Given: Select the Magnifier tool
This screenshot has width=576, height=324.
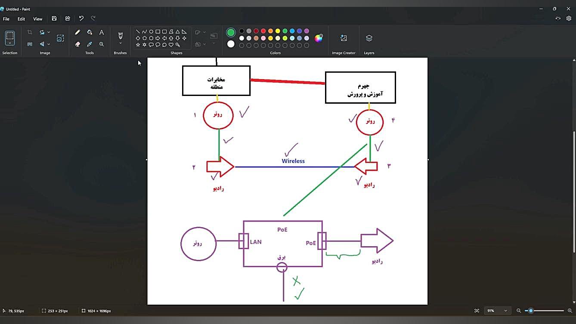Looking at the screenshot, I should tap(102, 44).
